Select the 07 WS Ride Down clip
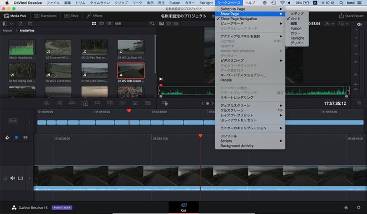 point(131,71)
